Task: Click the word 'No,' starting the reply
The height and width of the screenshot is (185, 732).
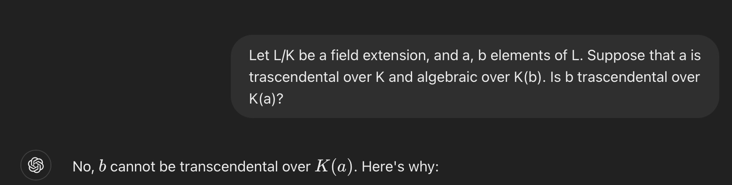Action: point(84,167)
